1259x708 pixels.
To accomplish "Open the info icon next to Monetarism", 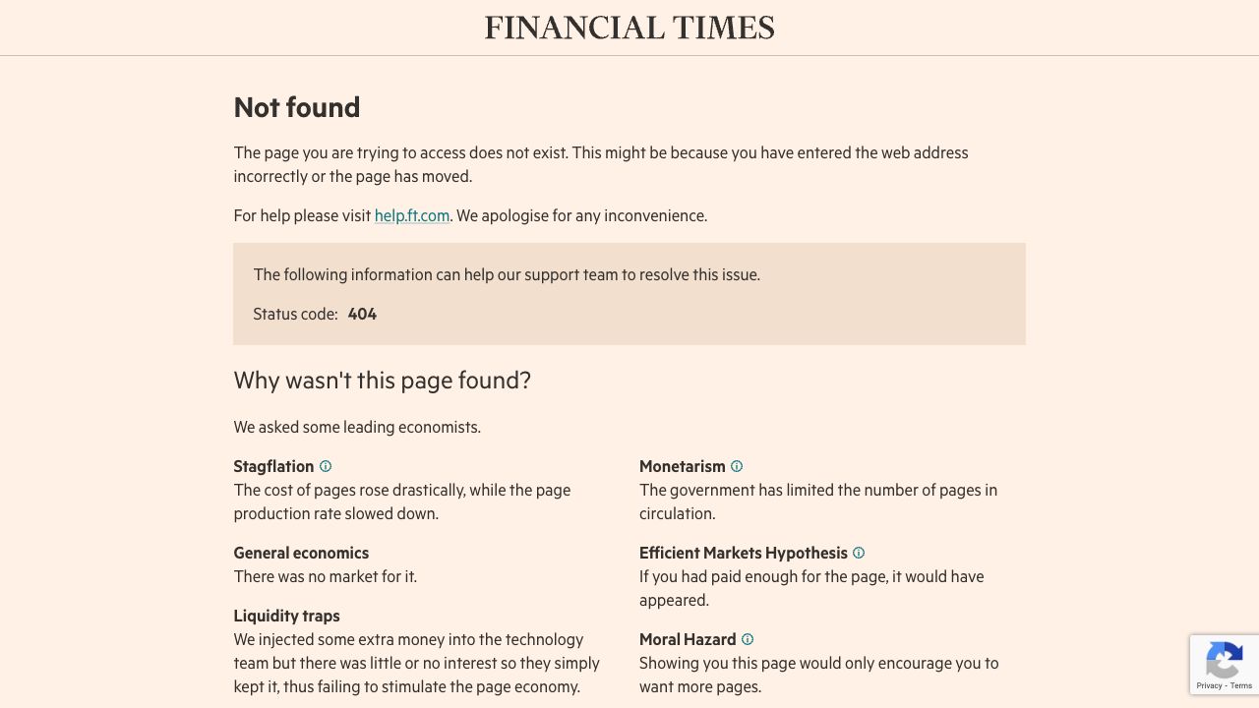I will click(x=737, y=466).
